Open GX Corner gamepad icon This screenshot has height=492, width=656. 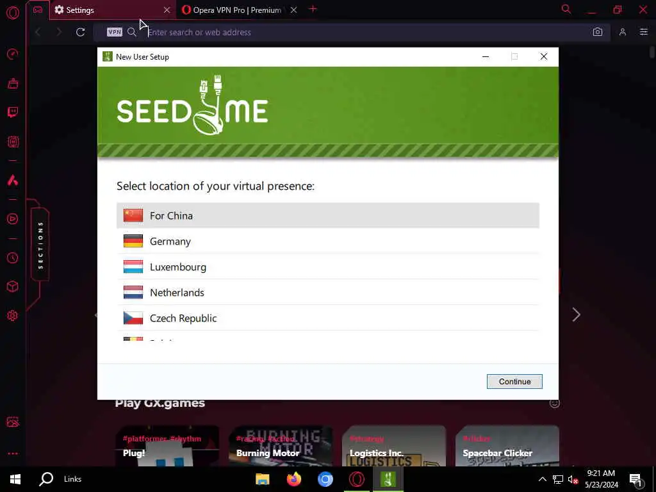point(38,10)
